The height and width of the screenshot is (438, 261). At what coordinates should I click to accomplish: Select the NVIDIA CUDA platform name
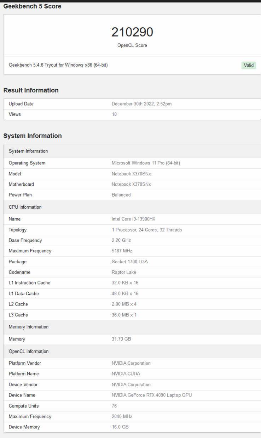pos(126,374)
